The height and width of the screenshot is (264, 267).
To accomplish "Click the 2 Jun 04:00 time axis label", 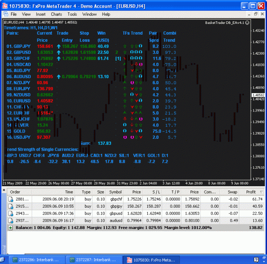I will tap(148, 183).
